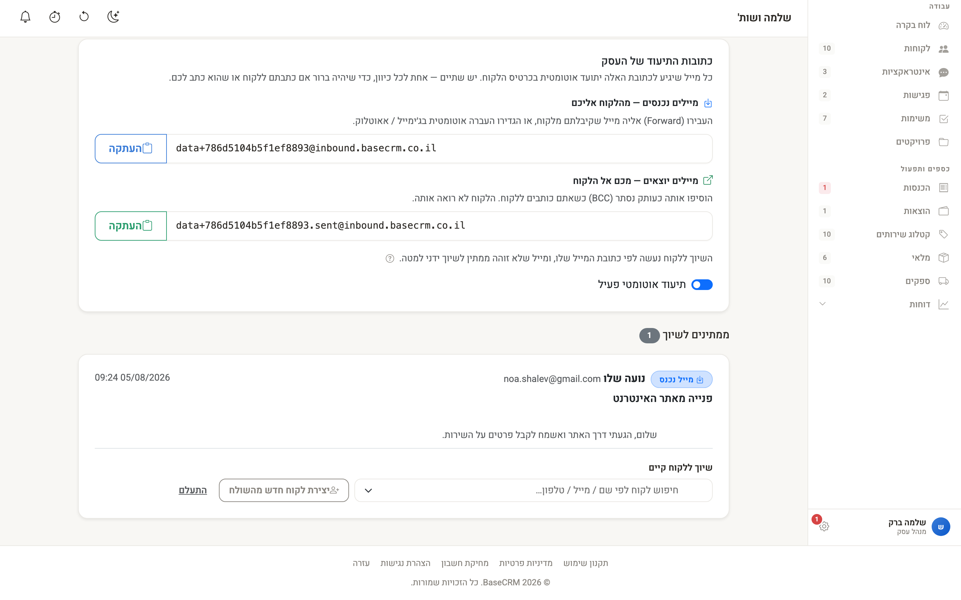Image resolution: width=961 pixels, height=600 pixels.
Task: Toggle the תיעוד אוטומטי פעיל switch
Action: click(702, 285)
